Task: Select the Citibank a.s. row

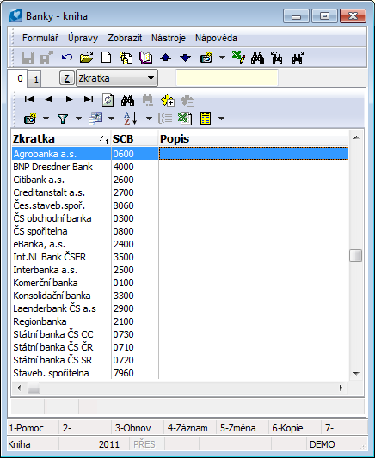Action: (180, 180)
